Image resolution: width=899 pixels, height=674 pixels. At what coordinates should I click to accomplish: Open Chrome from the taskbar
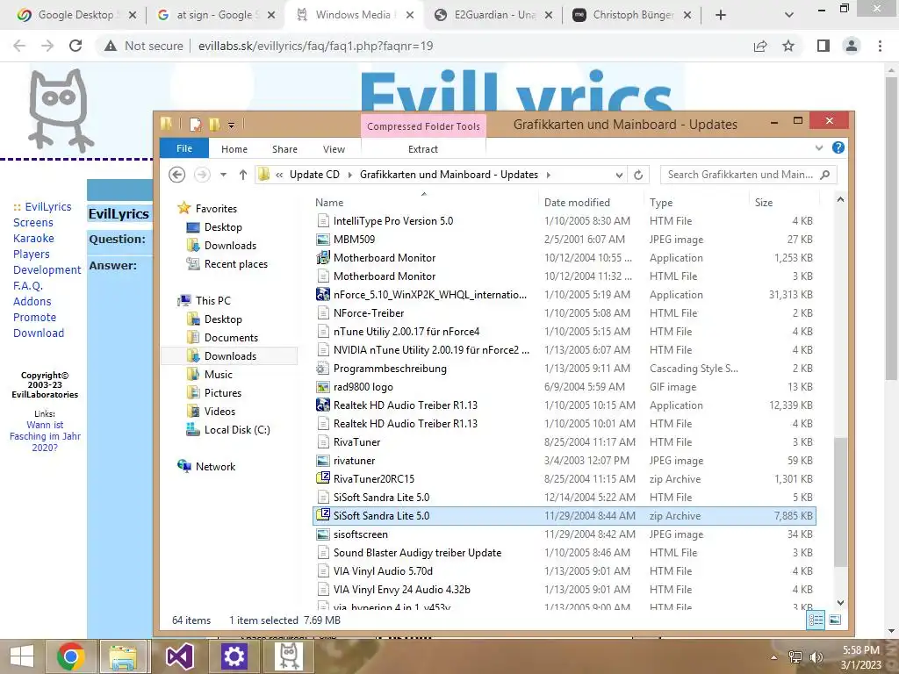click(x=71, y=656)
